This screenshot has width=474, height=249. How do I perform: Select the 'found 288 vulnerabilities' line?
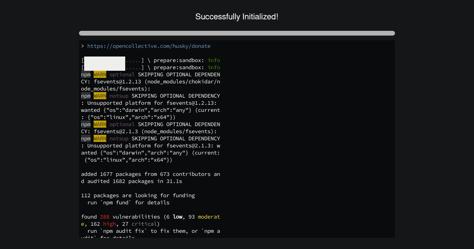tap(150, 217)
